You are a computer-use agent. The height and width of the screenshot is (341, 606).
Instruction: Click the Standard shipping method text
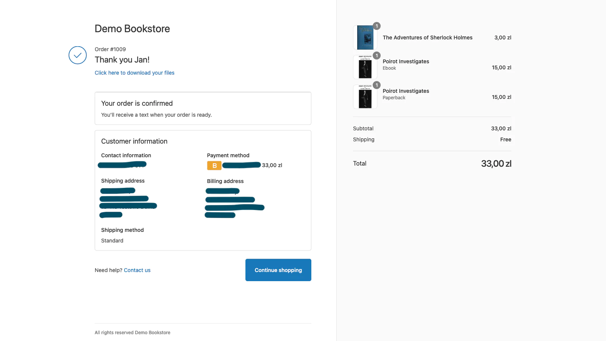112,241
